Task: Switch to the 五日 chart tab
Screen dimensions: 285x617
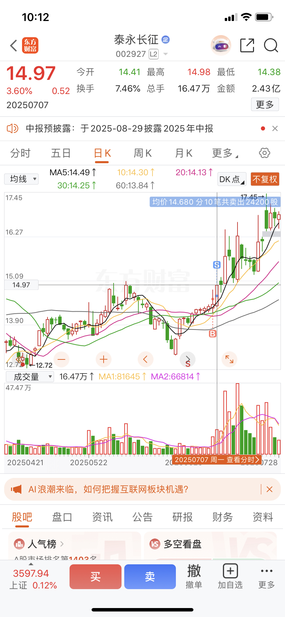Action: [x=61, y=153]
